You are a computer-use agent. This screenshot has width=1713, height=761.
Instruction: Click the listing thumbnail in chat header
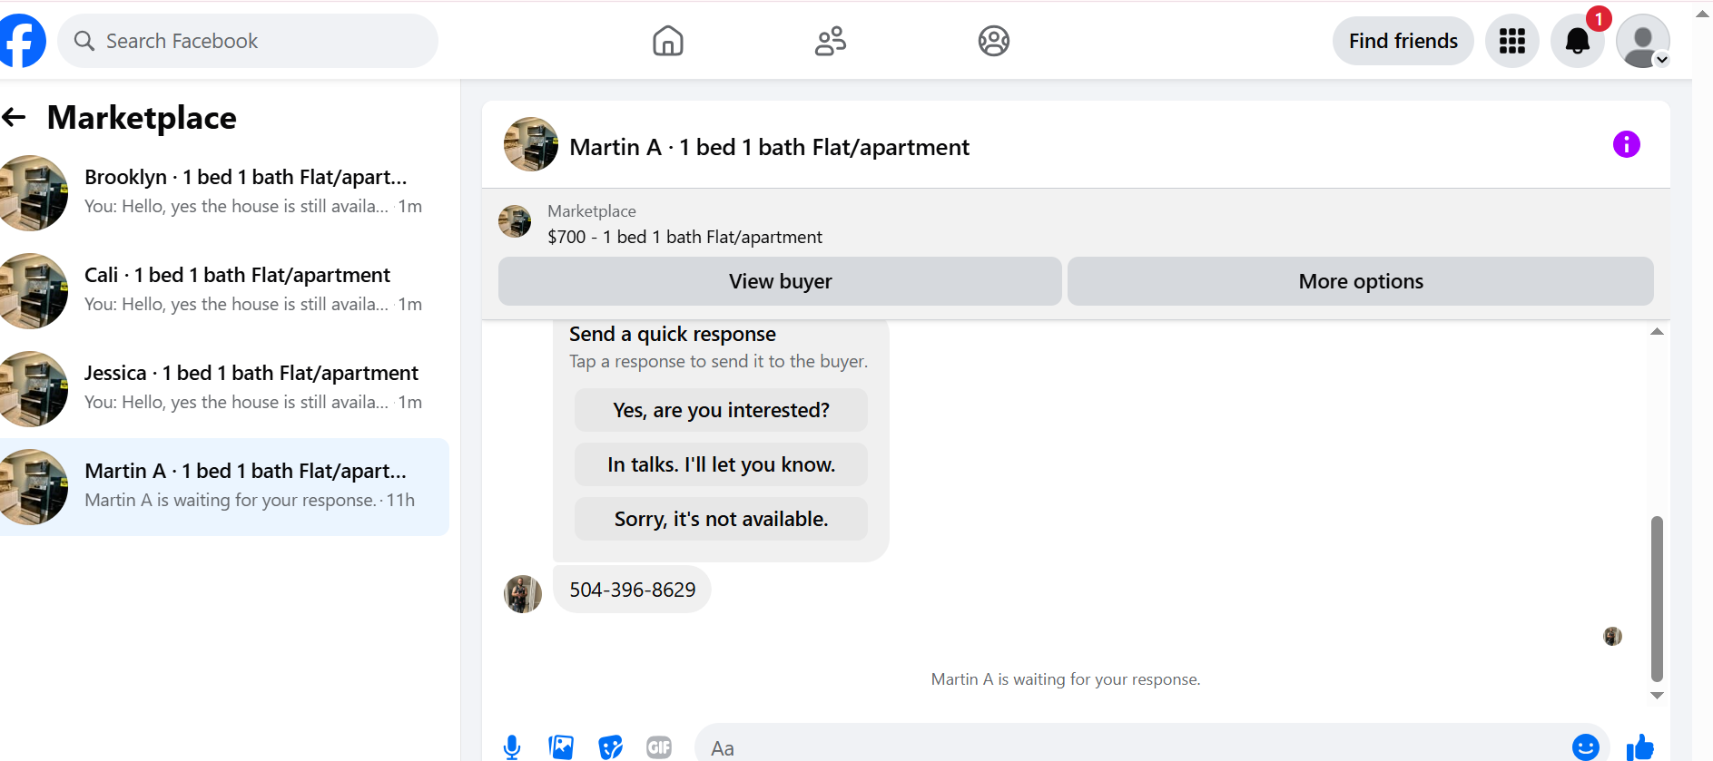[531, 144]
